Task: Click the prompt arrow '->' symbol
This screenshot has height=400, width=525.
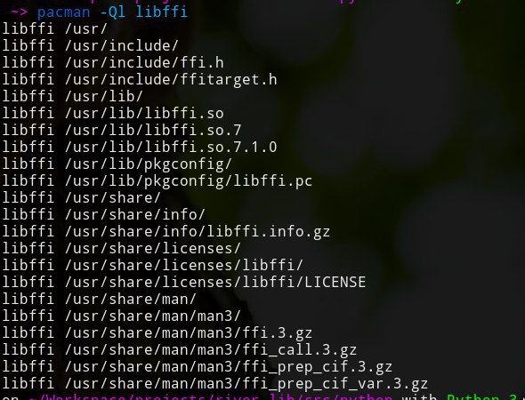Action: [x=19, y=12]
